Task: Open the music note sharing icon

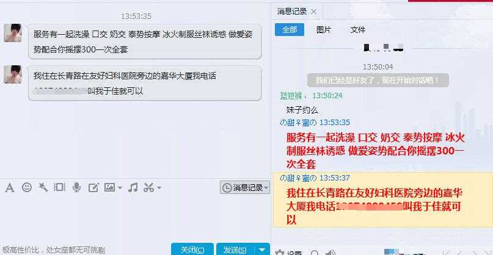Action: [133, 187]
